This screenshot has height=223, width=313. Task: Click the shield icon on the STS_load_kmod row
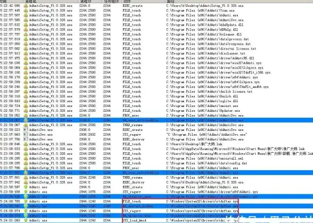pyautogui.click(x=26, y=220)
